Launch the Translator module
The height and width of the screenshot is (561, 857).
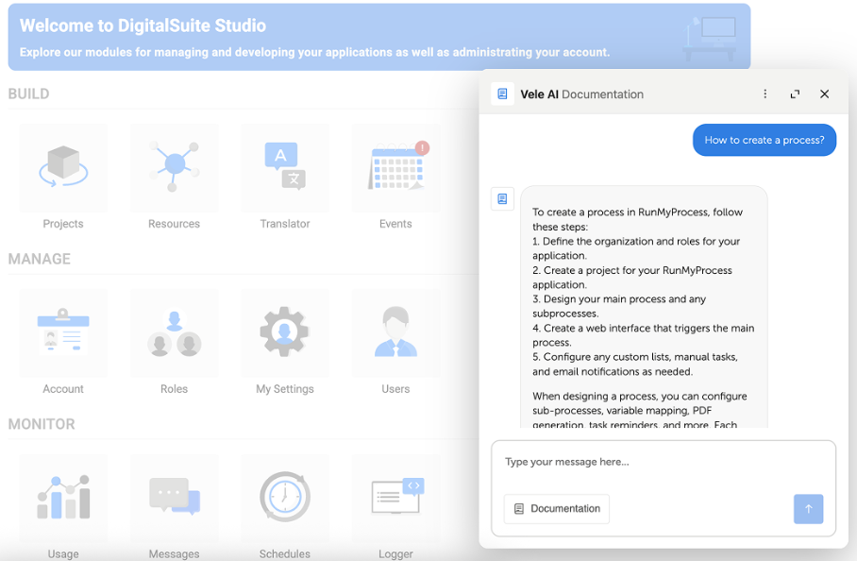point(285,168)
